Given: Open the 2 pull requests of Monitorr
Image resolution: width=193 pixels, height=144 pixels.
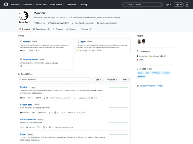Looking at the screenshot, I should (x=74, y=98).
